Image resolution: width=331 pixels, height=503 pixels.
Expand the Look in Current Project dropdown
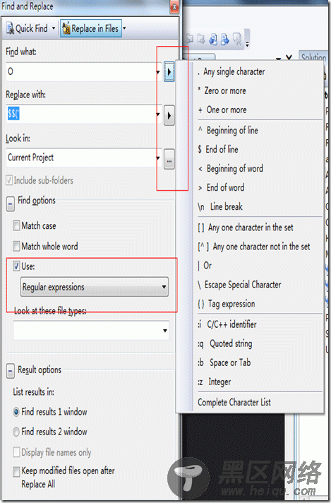(x=84, y=158)
